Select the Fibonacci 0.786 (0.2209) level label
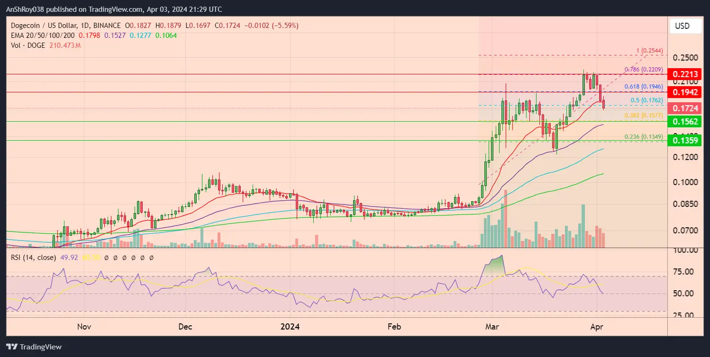Viewport: 710px width, 357px height. click(x=644, y=70)
